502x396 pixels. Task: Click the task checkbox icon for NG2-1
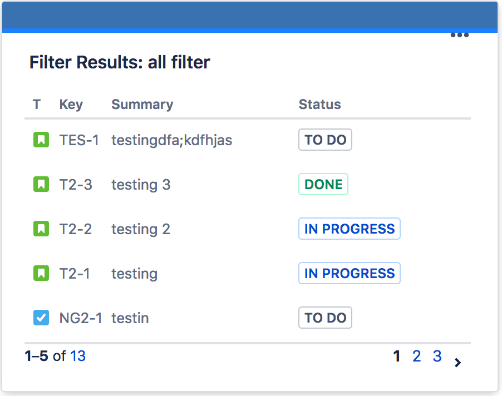pos(41,318)
